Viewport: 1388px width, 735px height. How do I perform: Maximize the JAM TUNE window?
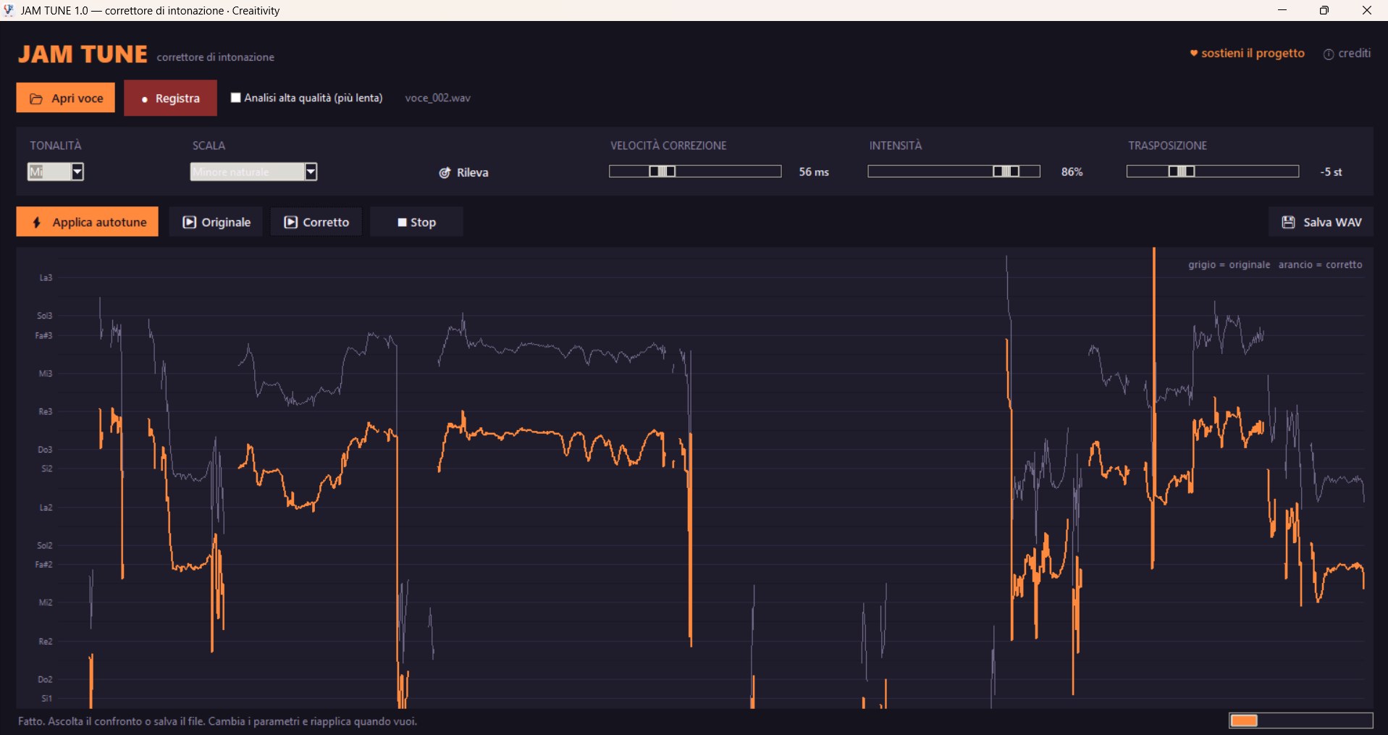click(1324, 10)
